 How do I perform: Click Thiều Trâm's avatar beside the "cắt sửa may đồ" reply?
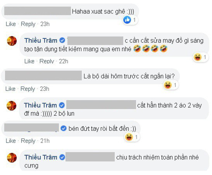(x=12, y=41)
